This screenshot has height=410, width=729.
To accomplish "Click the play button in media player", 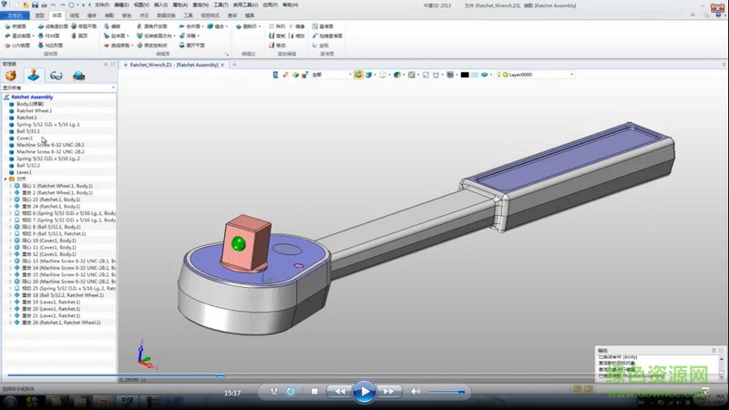I will coord(364,392).
